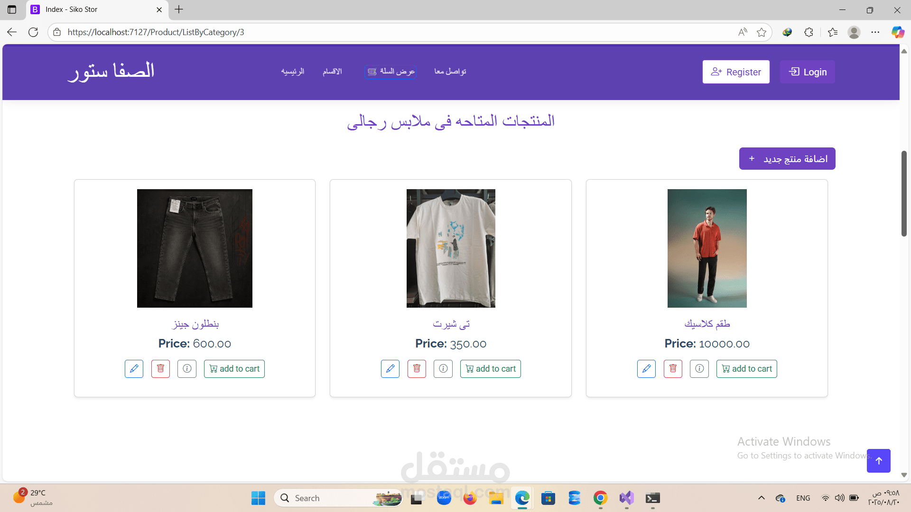Select the Index - Siko Stor tab
This screenshot has width=911, height=512.
pyautogui.click(x=97, y=9)
